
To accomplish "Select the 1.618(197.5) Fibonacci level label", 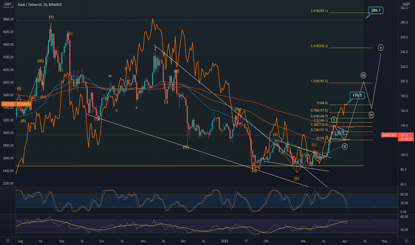I will [x=319, y=82].
